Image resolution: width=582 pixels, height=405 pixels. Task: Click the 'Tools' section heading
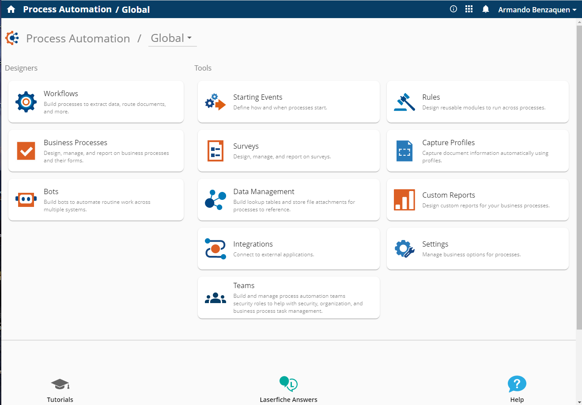tap(203, 68)
